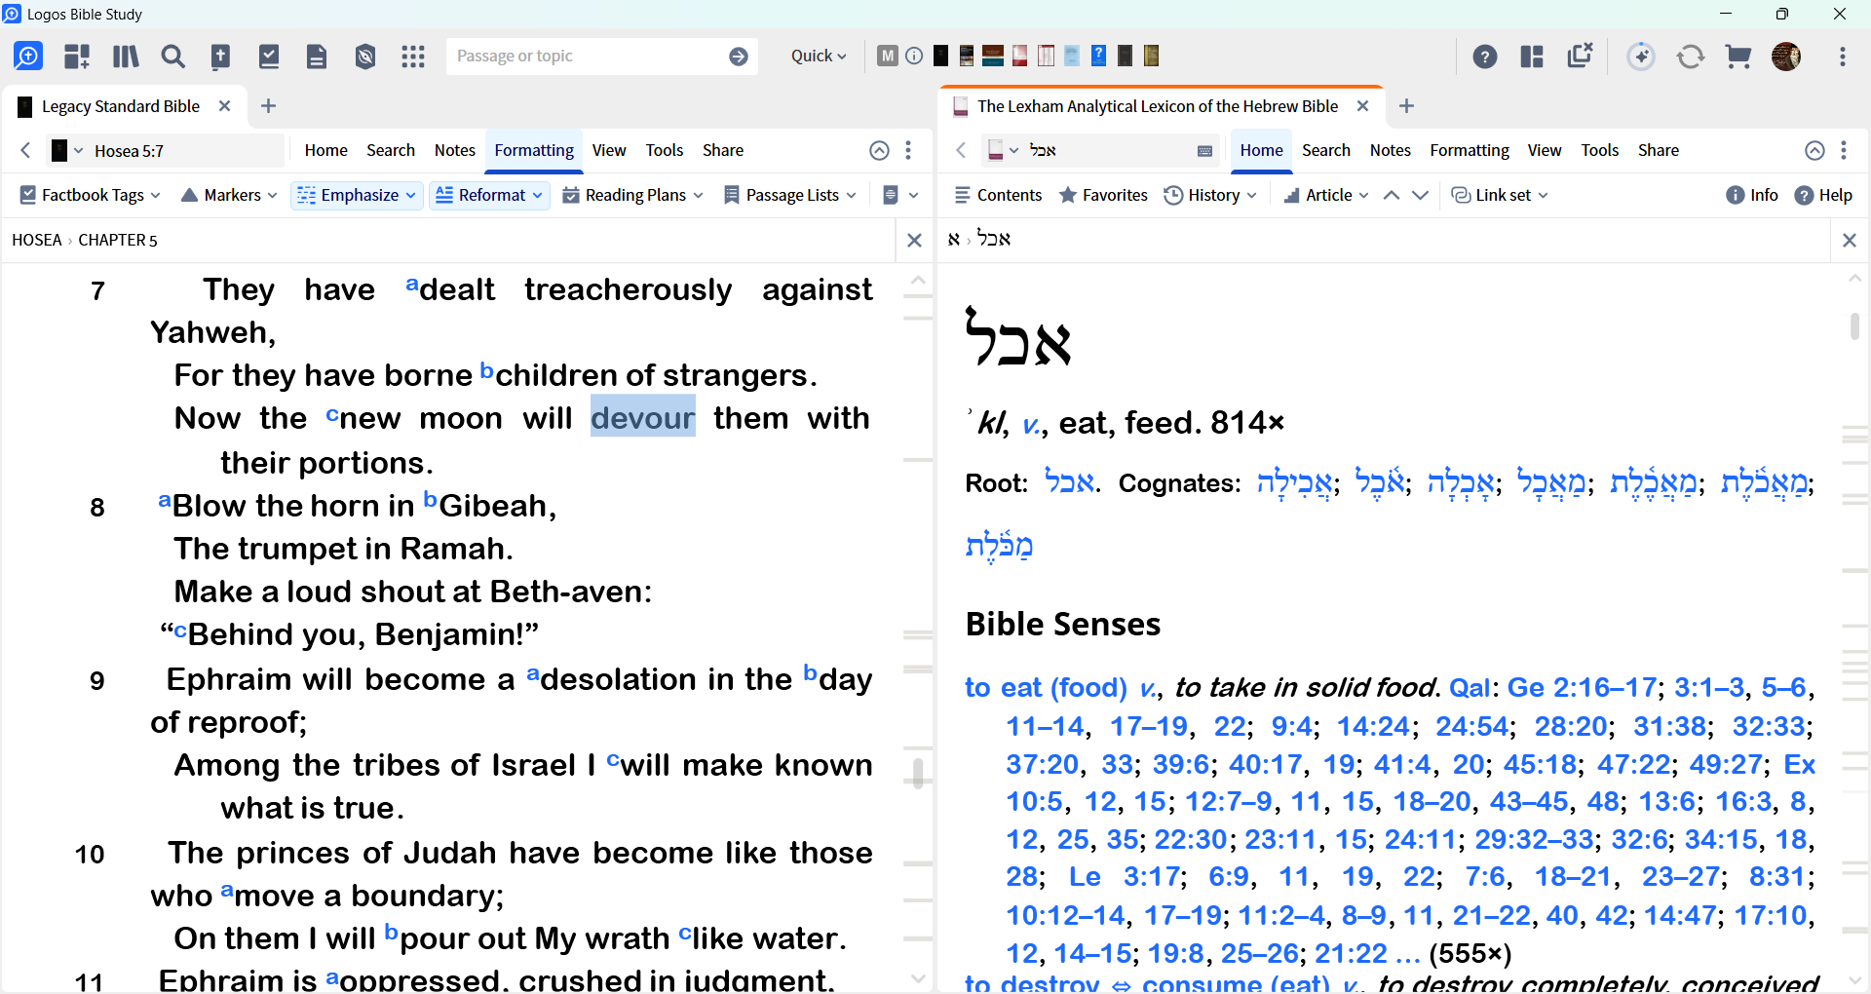Expand Passage Lists dropdown
Image resolution: width=1871 pixels, height=994 pixels.
(x=790, y=195)
